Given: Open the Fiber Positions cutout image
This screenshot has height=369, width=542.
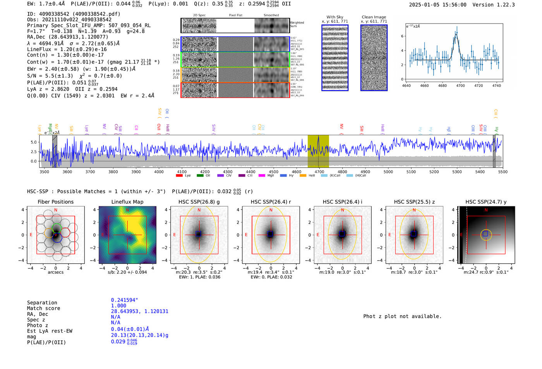Looking at the screenshot, I should point(56,235).
